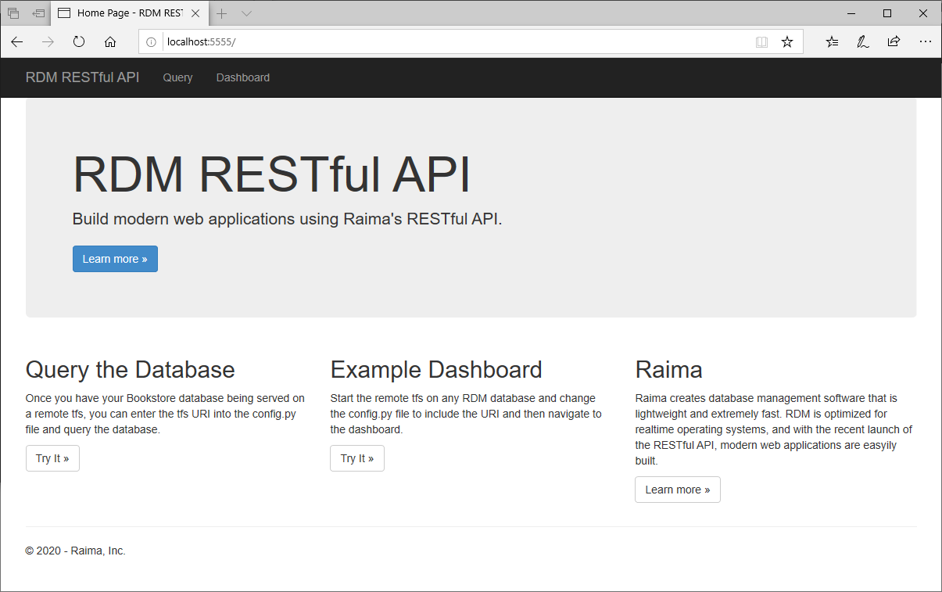Open Query in the navbar

point(177,77)
